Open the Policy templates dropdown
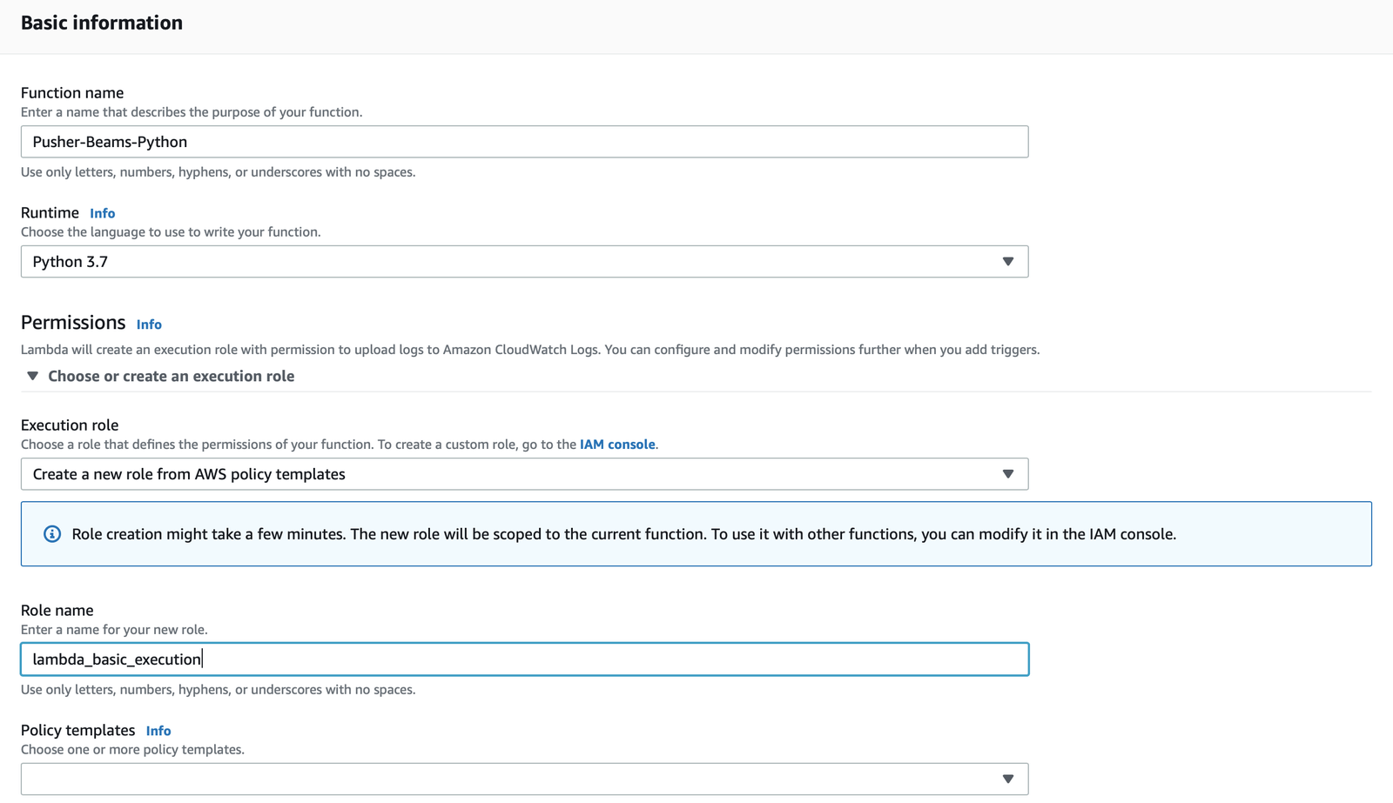1393x803 pixels. (x=524, y=779)
